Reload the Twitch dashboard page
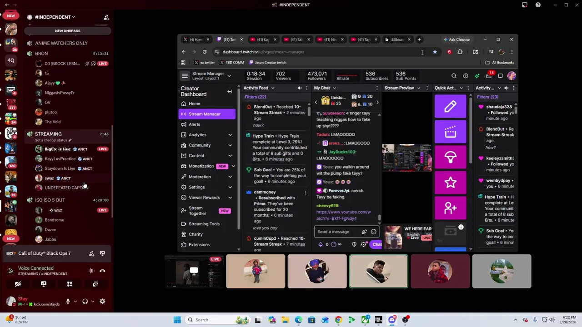The width and height of the screenshot is (582, 327). (205, 52)
